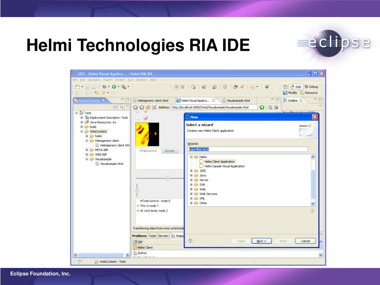
Task: Open the Outline view menu arrow
Action: pyautogui.click(x=320, y=106)
